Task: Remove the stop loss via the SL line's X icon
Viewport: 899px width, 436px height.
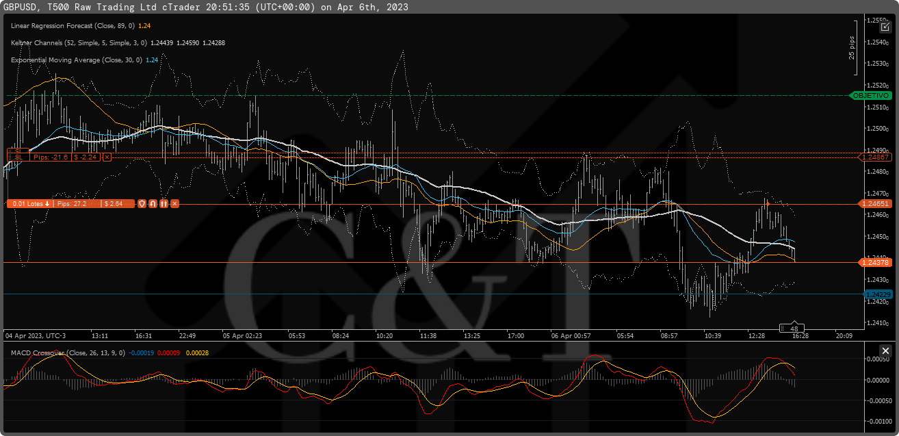Action: [x=106, y=157]
